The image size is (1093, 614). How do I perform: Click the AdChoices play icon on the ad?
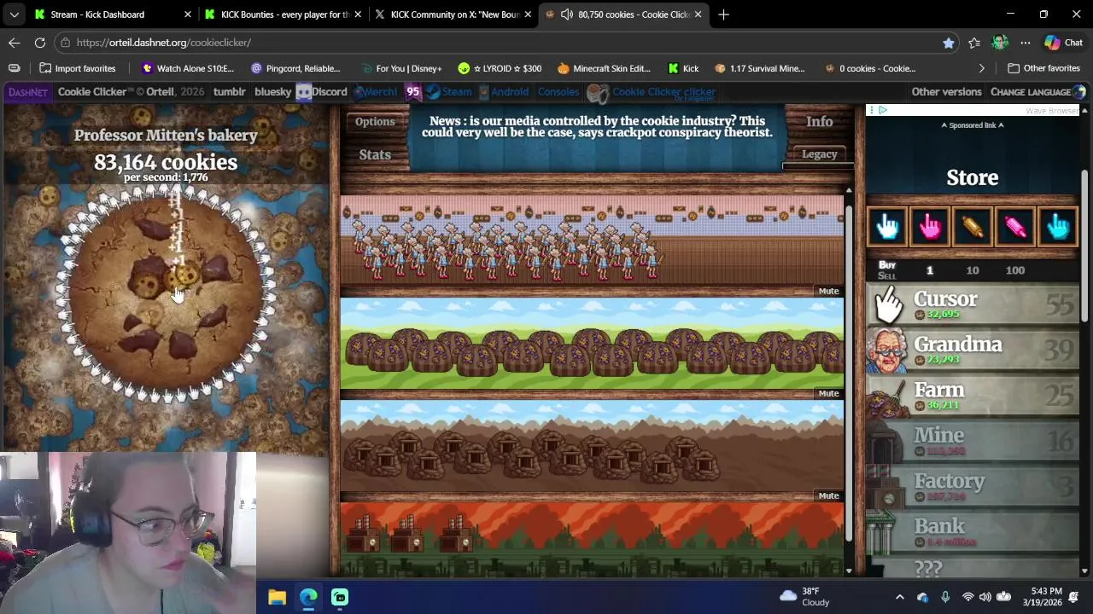coord(882,110)
